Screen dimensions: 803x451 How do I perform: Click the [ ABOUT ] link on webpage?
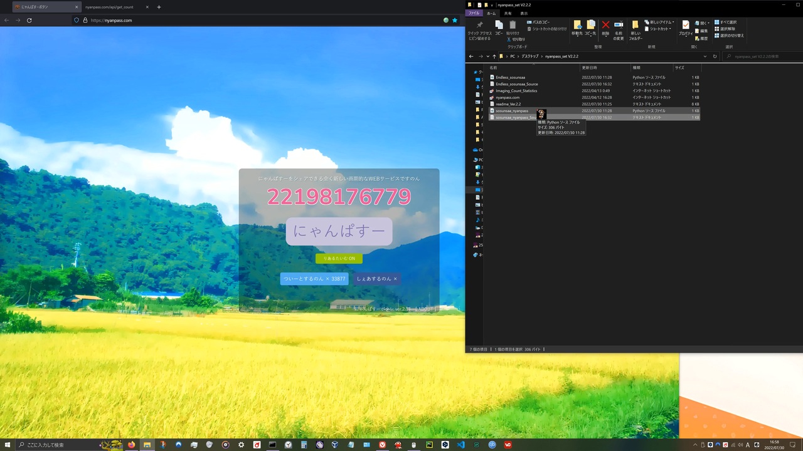(x=425, y=309)
